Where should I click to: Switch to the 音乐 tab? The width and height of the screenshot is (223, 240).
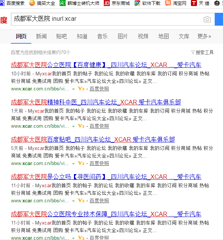(102, 36)
